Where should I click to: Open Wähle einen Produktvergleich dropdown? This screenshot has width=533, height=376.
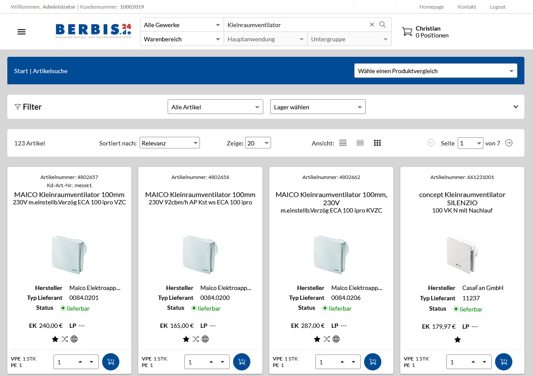click(x=436, y=71)
